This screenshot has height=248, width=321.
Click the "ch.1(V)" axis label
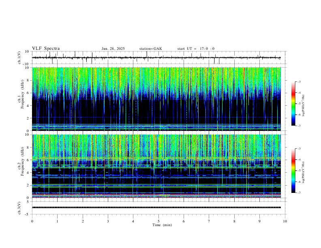point(20,58)
